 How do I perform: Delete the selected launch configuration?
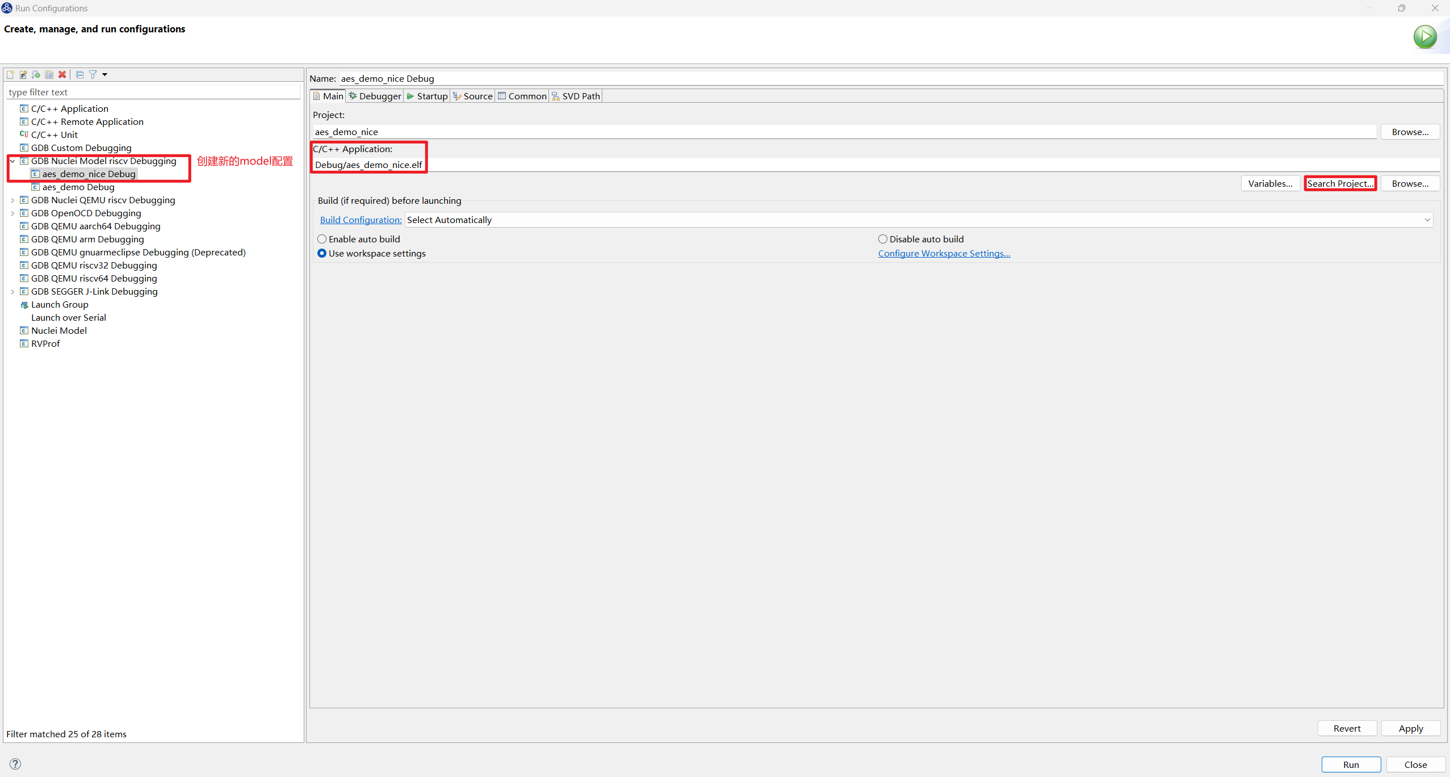[62, 74]
